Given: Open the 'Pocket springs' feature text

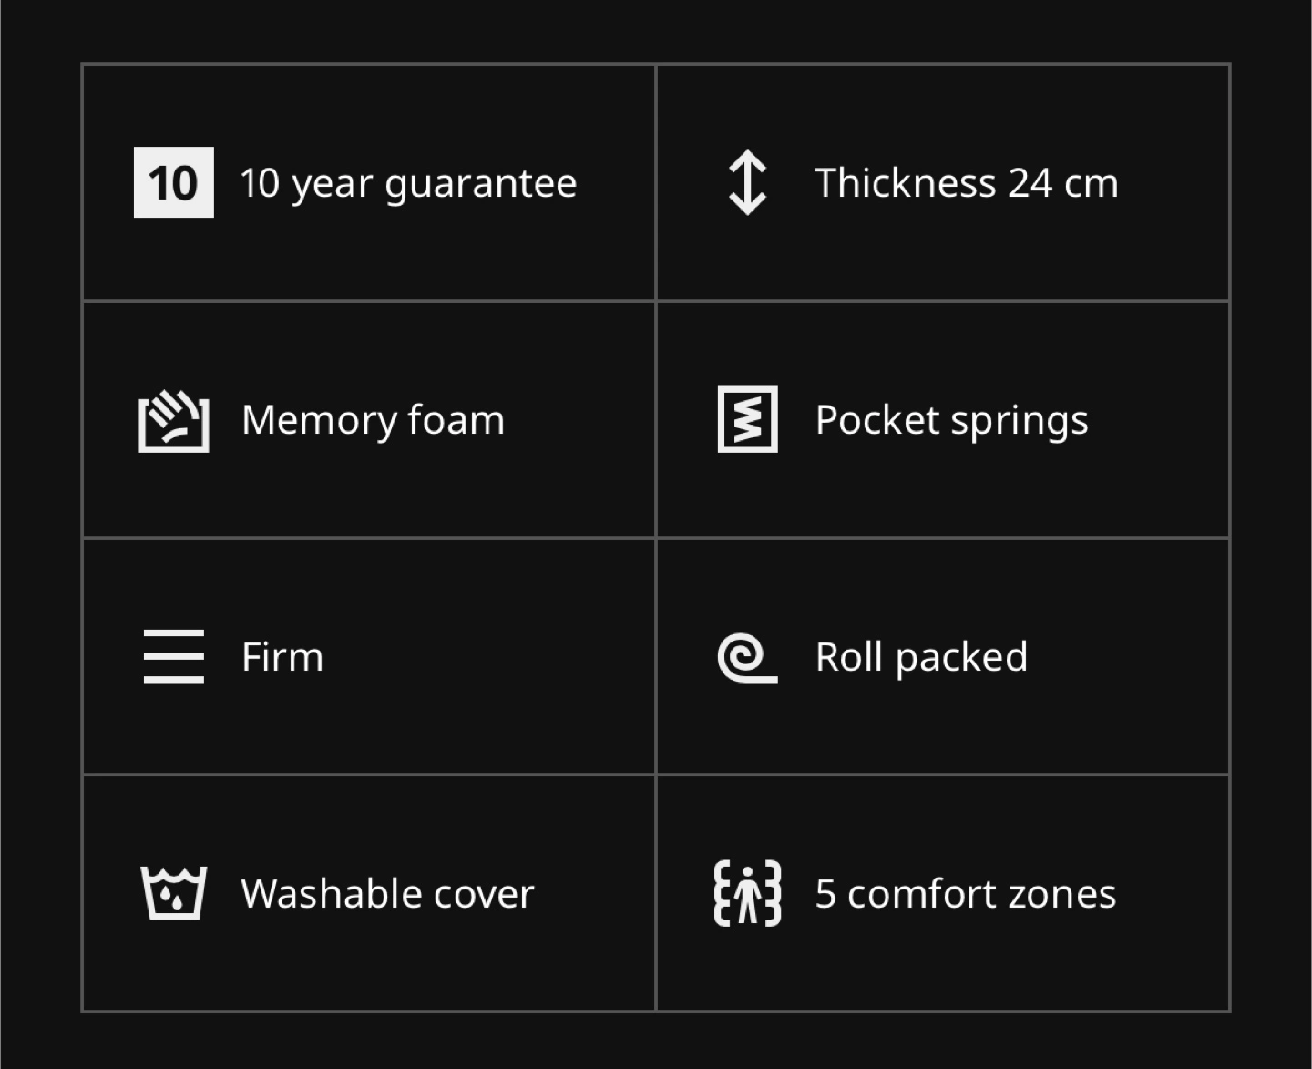Looking at the screenshot, I should 952,420.
